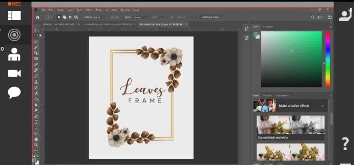354x165 pixels.
Task: Select the Ellipse shape tool
Action: (x=36, y=133)
